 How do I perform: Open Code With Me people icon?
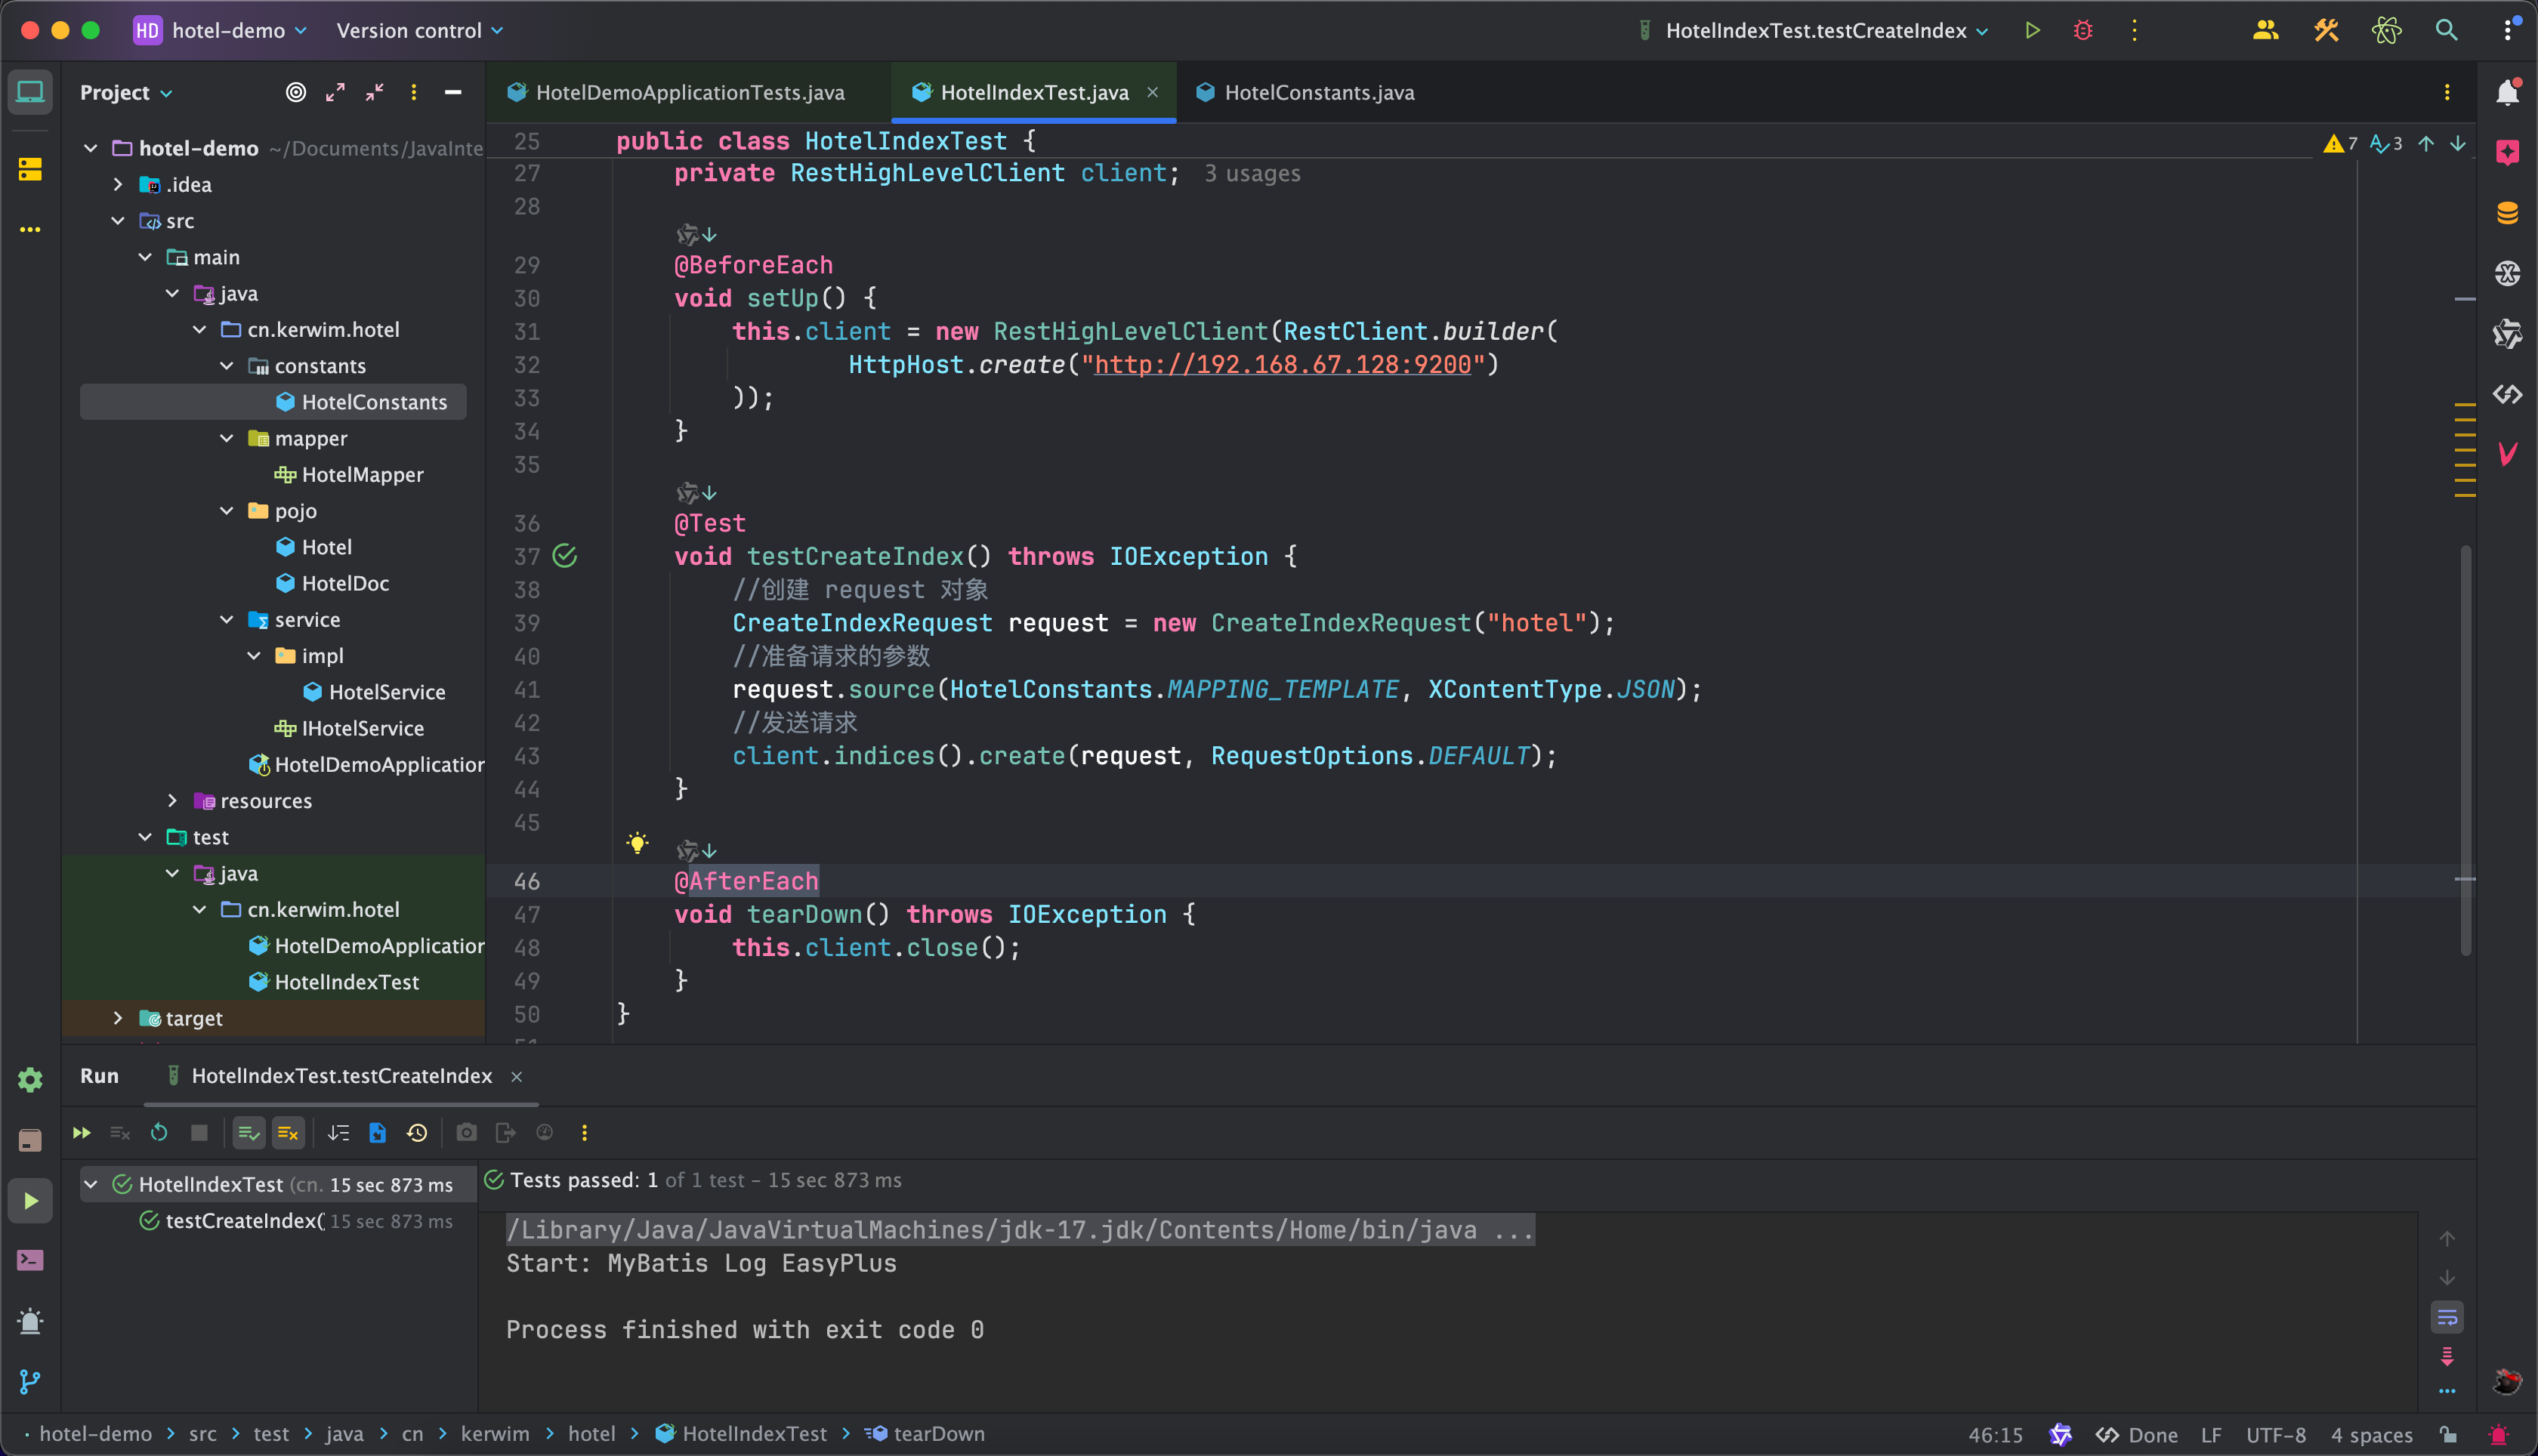tap(2265, 31)
